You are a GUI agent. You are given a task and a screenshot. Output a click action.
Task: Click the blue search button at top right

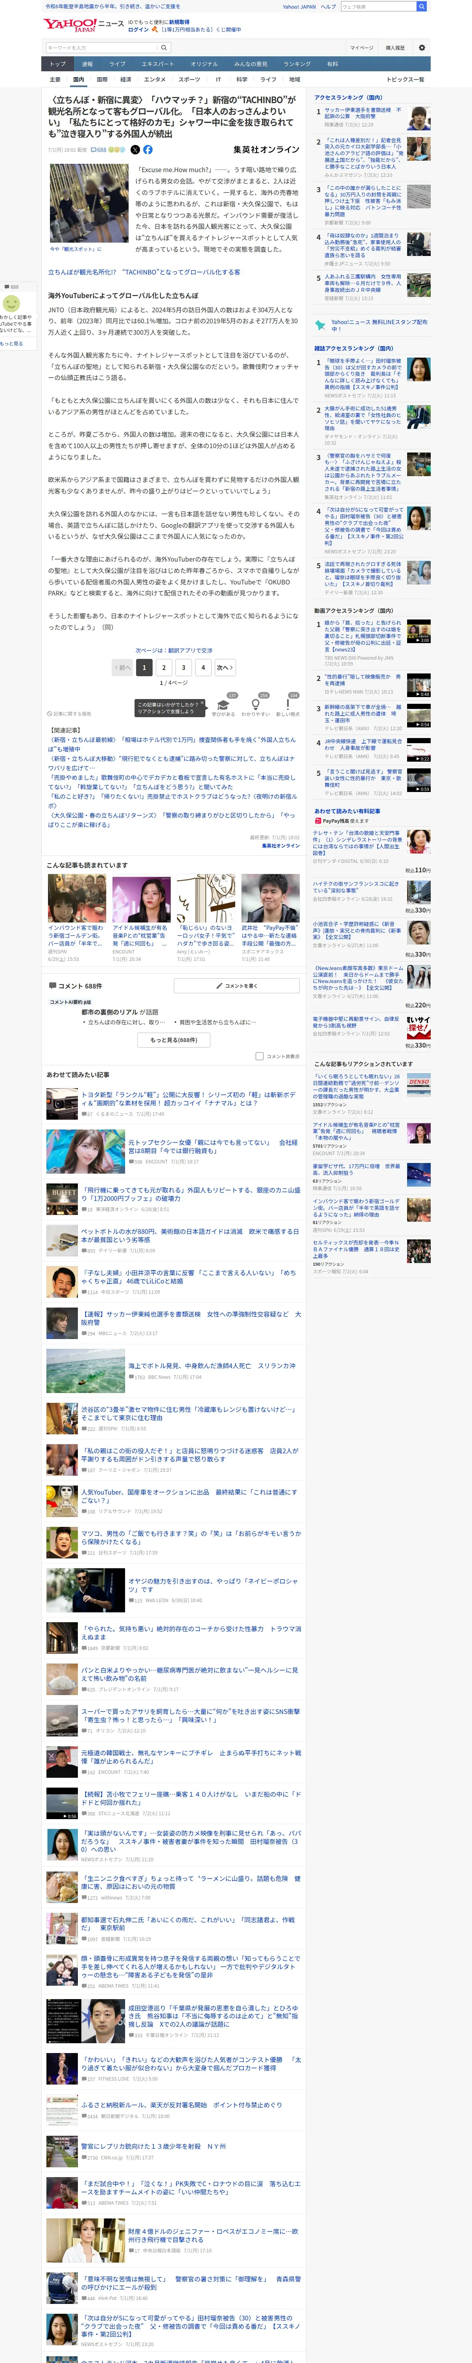click(422, 6)
